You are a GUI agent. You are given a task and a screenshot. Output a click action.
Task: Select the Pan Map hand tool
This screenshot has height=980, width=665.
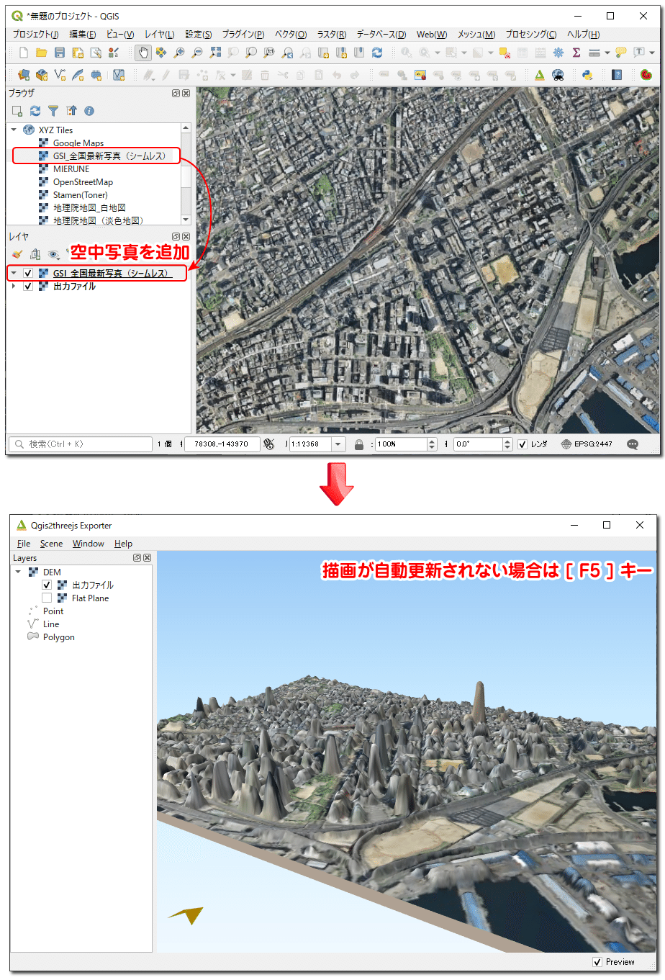point(143,53)
